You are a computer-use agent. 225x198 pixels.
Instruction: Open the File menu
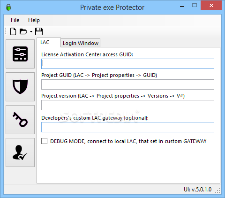[x=15, y=20]
